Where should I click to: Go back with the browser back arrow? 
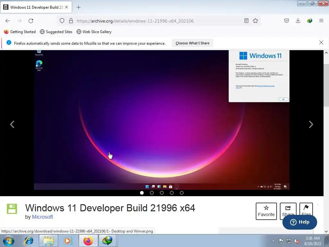8,21
